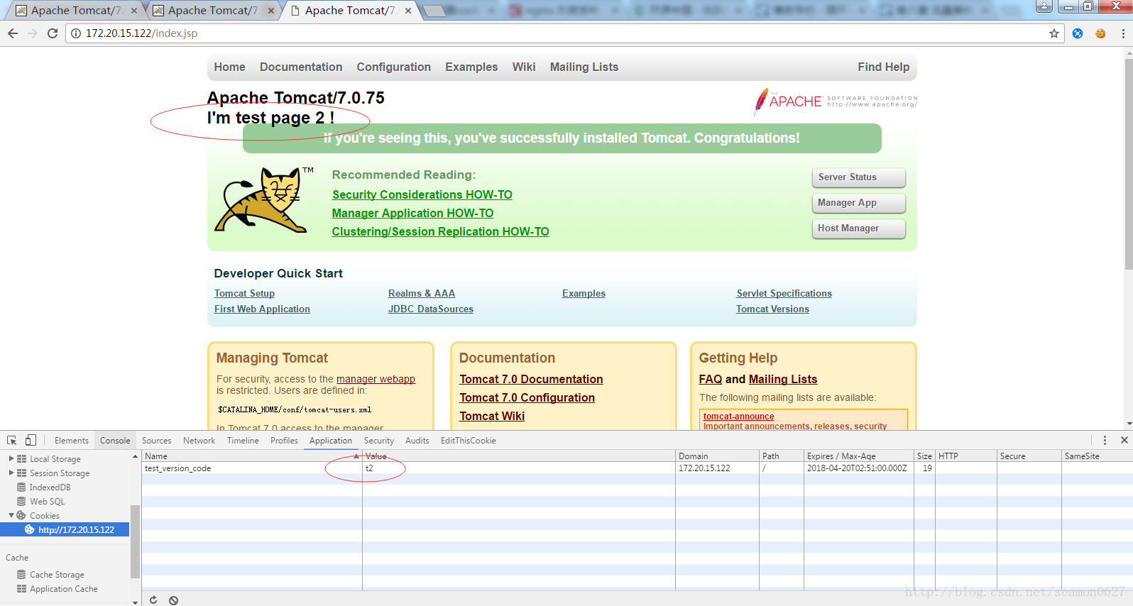This screenshot has width=1133, height=606.
Task: Bookmark this page with the star icon
Action: tap(1054, 33)
